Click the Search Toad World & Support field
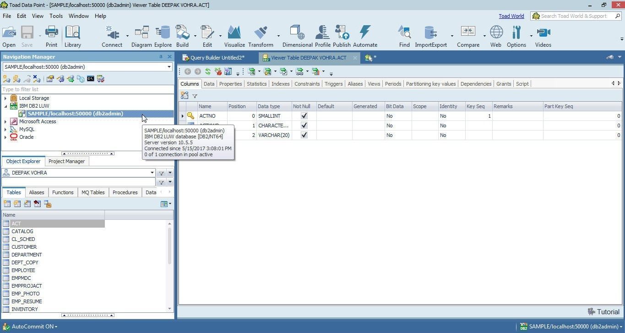Image resolution: width=625 pixels, height=333 pixels. (576, 16)
